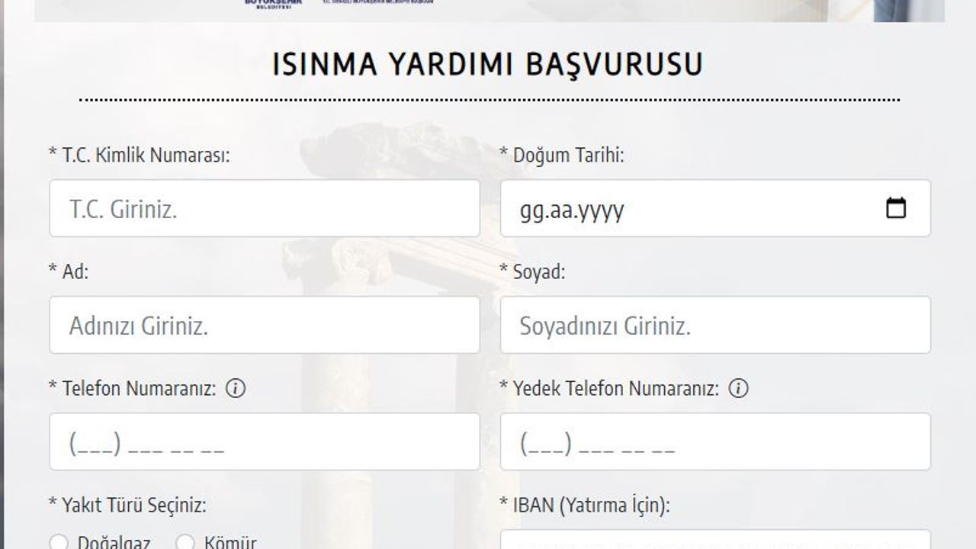976x549 pixels.
Task: Click info icon beside Yedek Telefon Numaranız
Action: 738,389
